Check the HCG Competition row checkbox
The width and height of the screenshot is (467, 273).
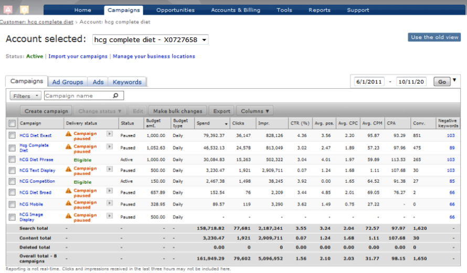12,181
